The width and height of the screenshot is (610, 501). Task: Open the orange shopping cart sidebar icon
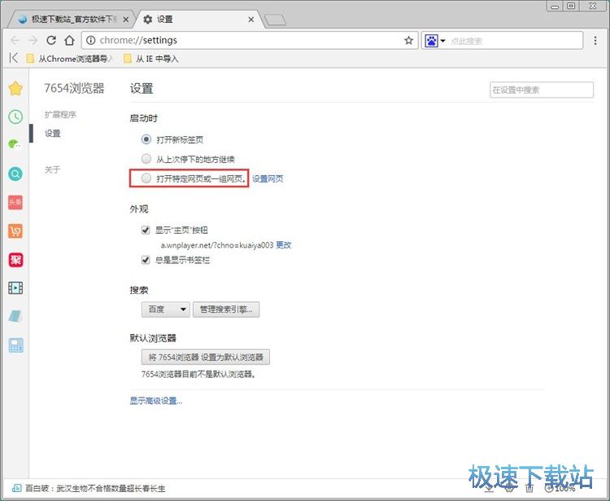point(15,231)
